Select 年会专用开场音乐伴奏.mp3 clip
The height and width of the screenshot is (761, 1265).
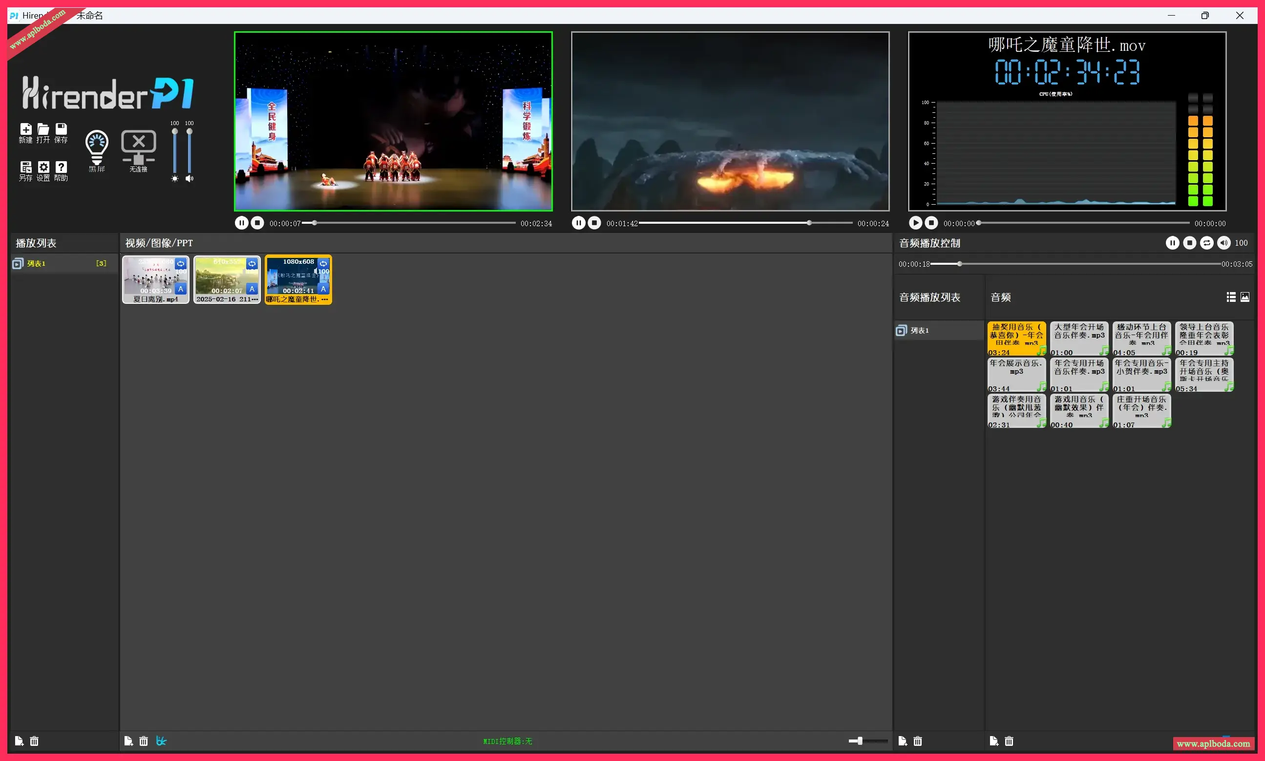pos(1079,375)
